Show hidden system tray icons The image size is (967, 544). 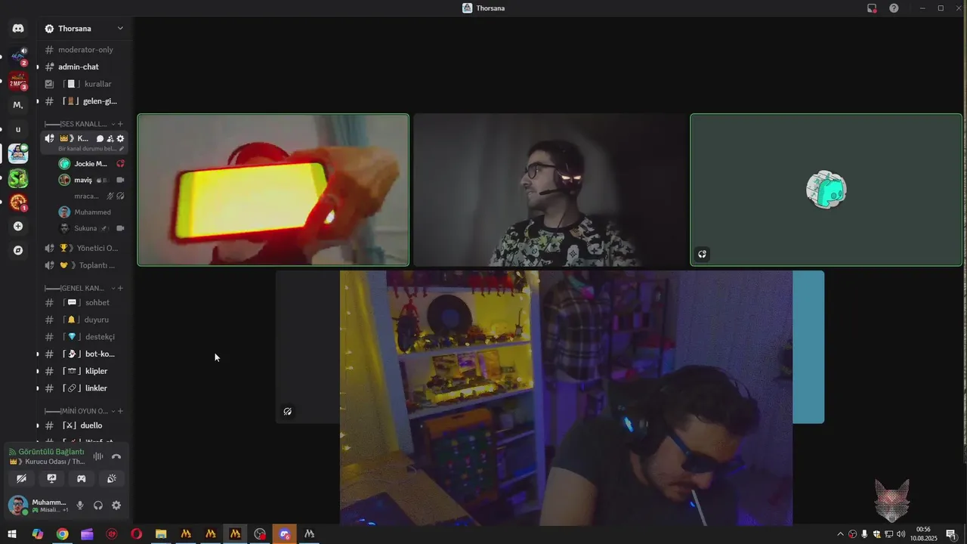840,534
